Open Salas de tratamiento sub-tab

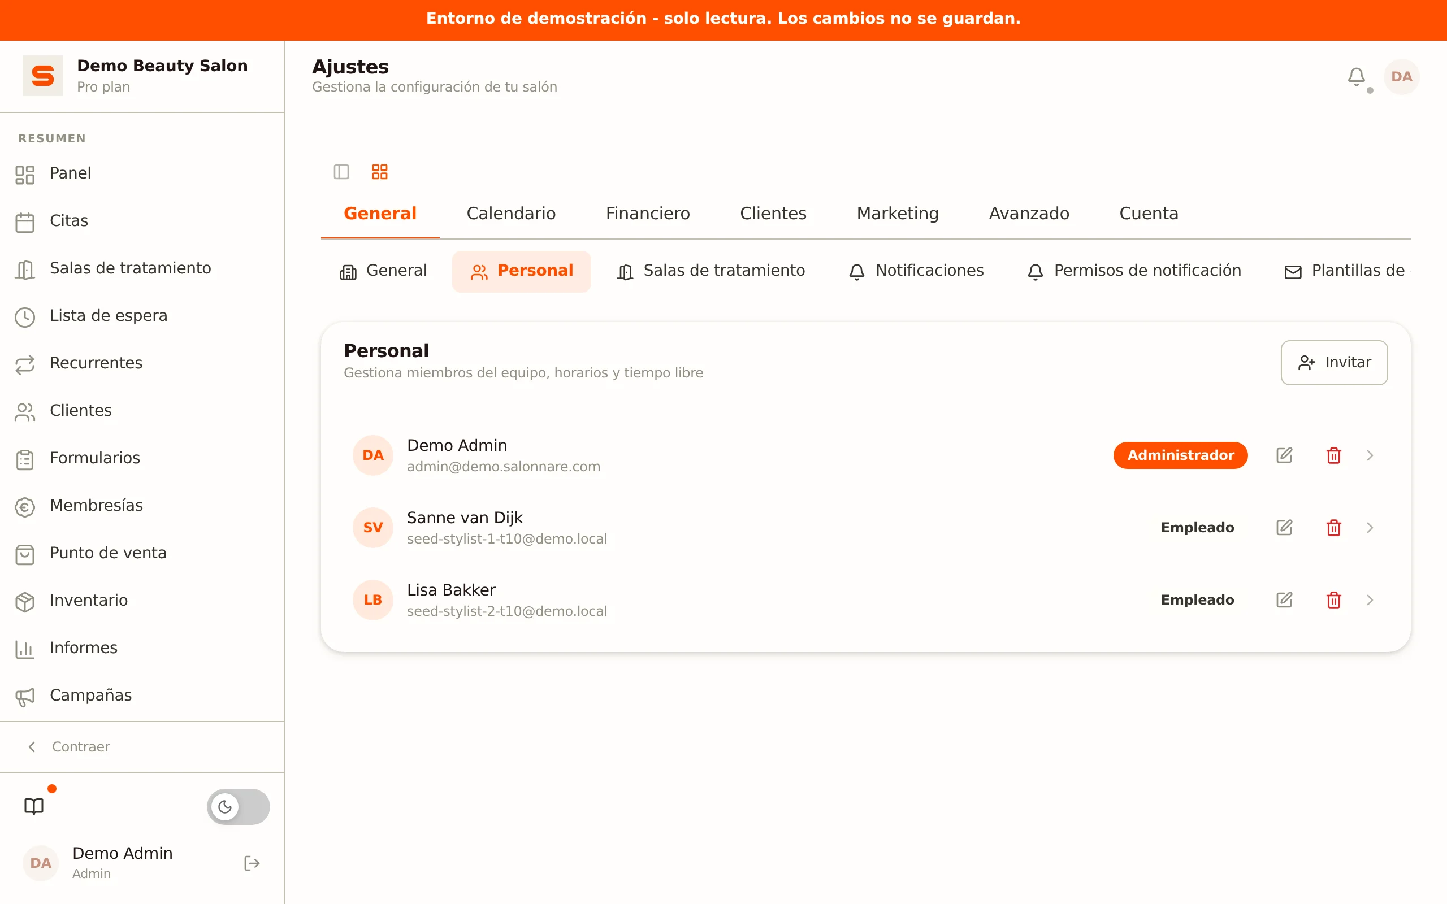711,271
